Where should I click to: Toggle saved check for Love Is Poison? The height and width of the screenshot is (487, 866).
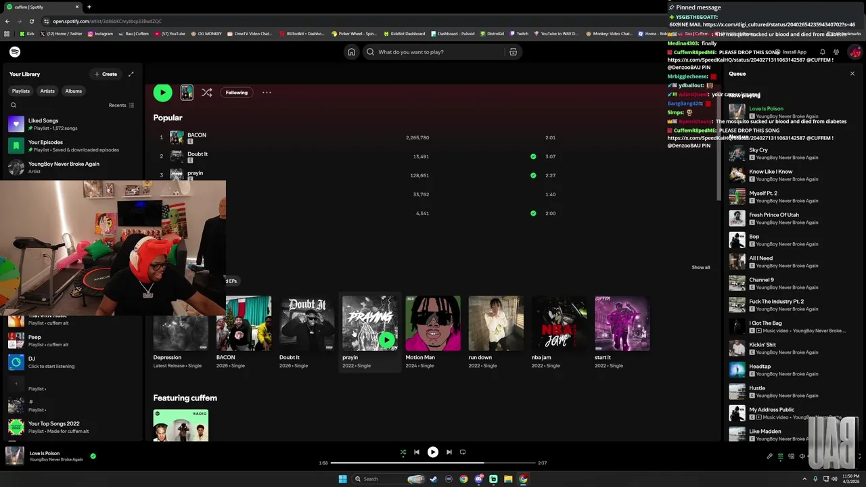pyautogui.click(x=93, y=456)
